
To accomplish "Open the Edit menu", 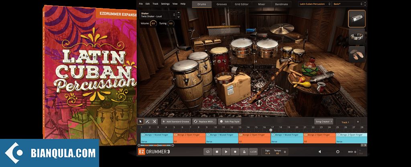I will 148,4.
